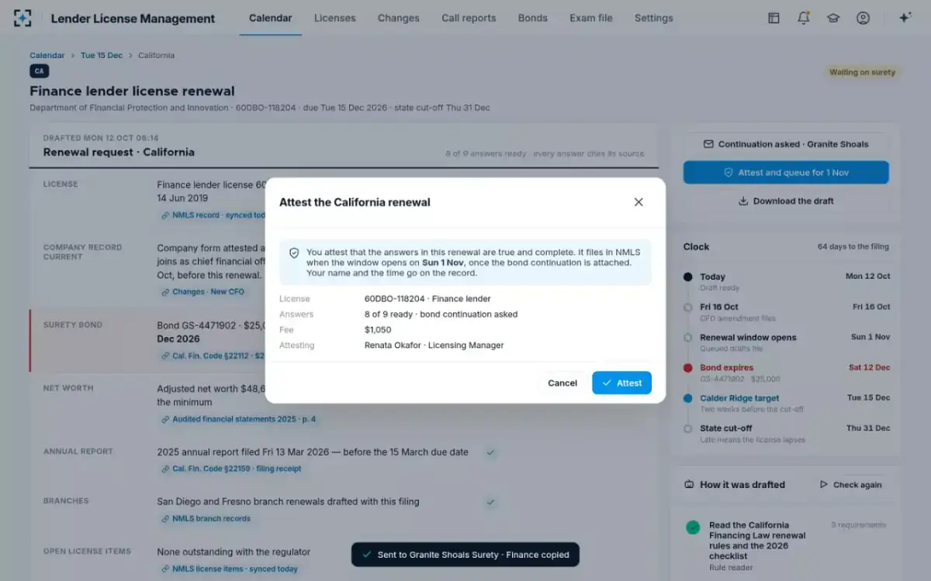Select the Fri 16 Oct timeline entry

[786, 312]
